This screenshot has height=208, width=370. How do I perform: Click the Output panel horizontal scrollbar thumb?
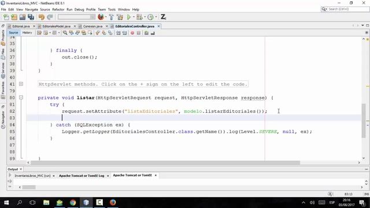point(29,187)
